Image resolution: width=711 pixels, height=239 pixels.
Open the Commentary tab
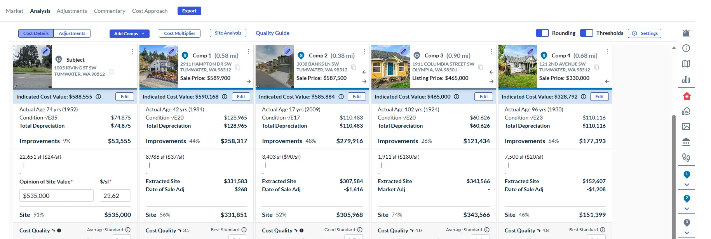pos(110,11)
